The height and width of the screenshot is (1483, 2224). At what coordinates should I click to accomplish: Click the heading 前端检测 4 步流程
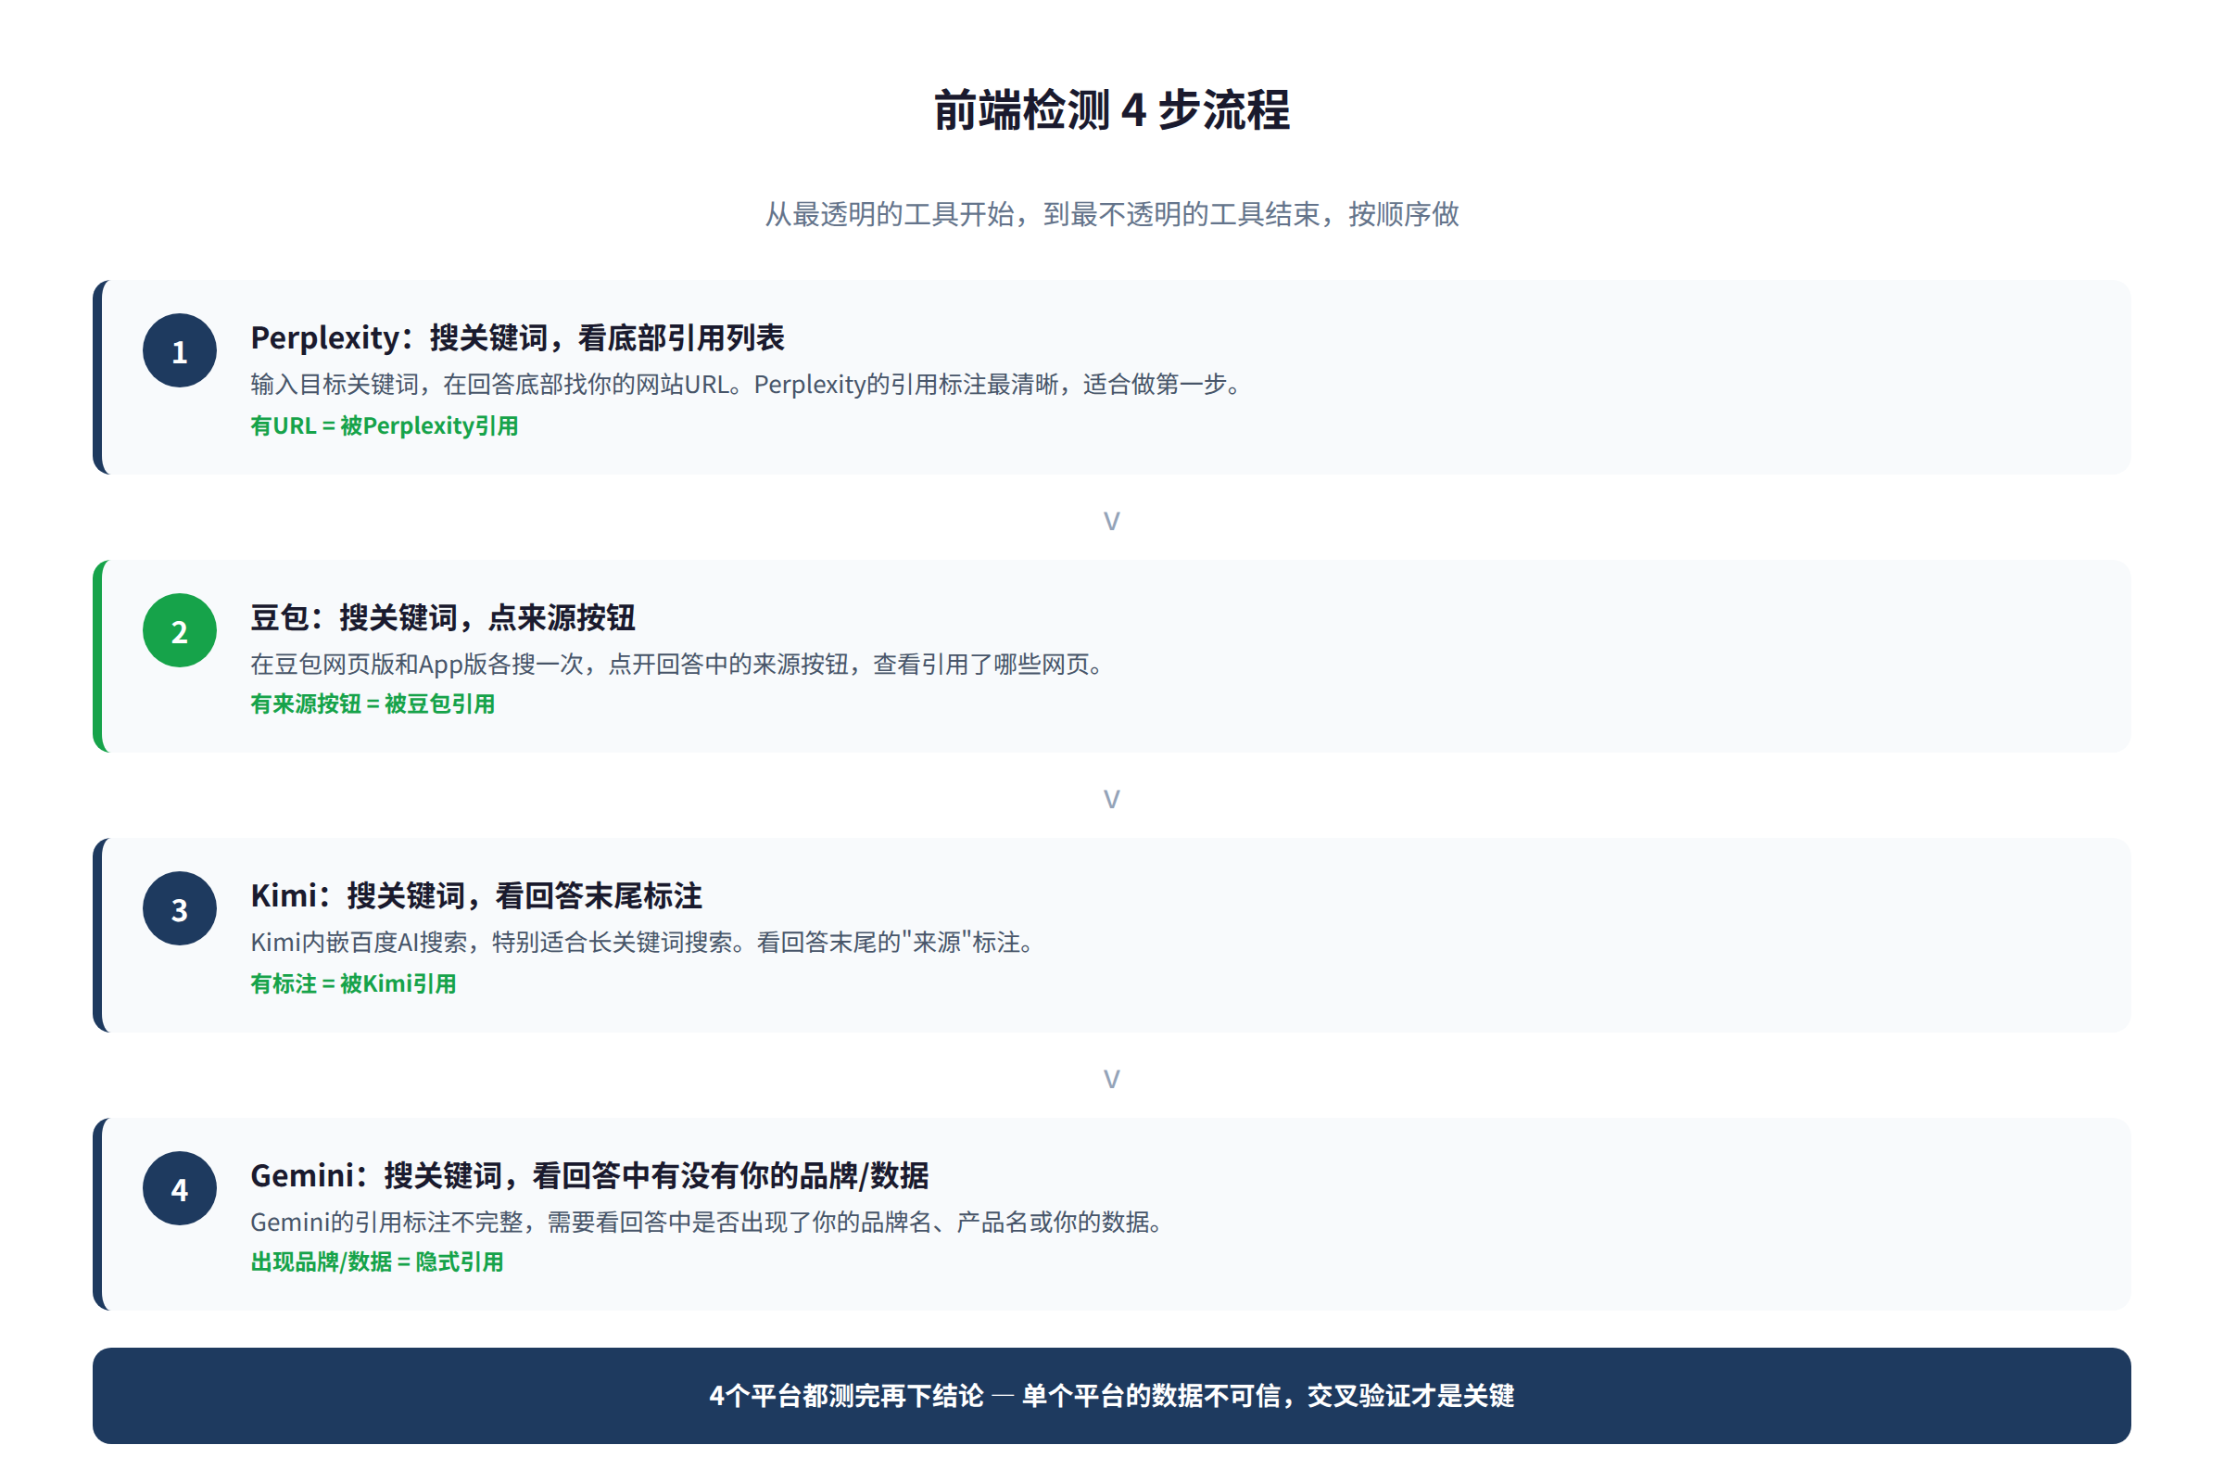[1112, 109]
